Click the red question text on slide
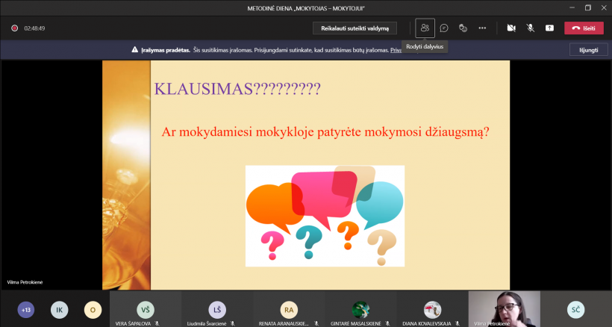This screenshot has width=612, height=327. click(x=325, y=132)
